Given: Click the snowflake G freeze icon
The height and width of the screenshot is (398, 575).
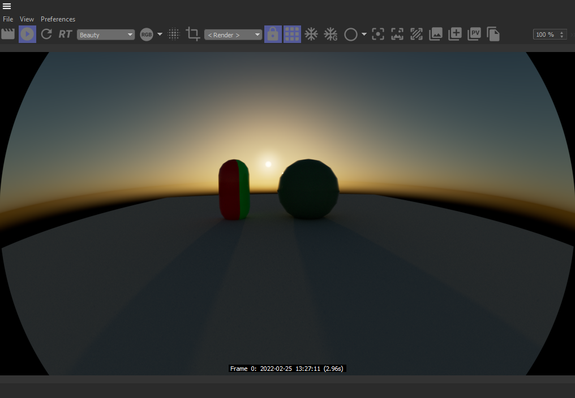Looking at the screenshot, I should 331,34.
